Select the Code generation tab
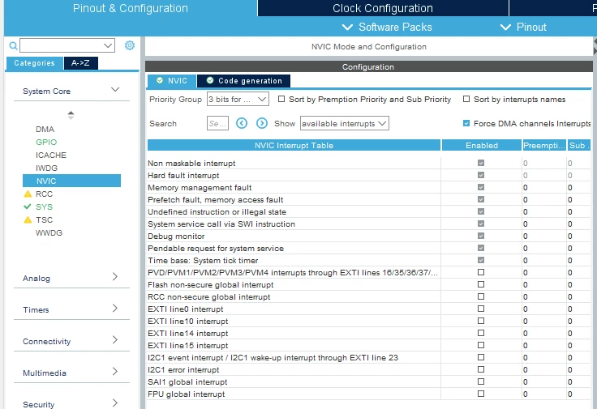The width and height of the screenshot is (597, 409). pos(244,81)
